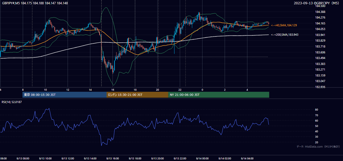Image resolution: width=343 pixels, height=161 pixels.
Task: Select the ロンドン 15:30-21:00 JST session bar
Action: (x=137, y=95)
